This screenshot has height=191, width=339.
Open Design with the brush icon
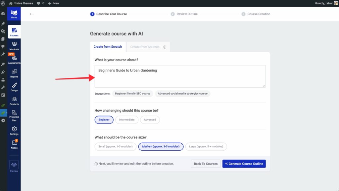[14, 87]
